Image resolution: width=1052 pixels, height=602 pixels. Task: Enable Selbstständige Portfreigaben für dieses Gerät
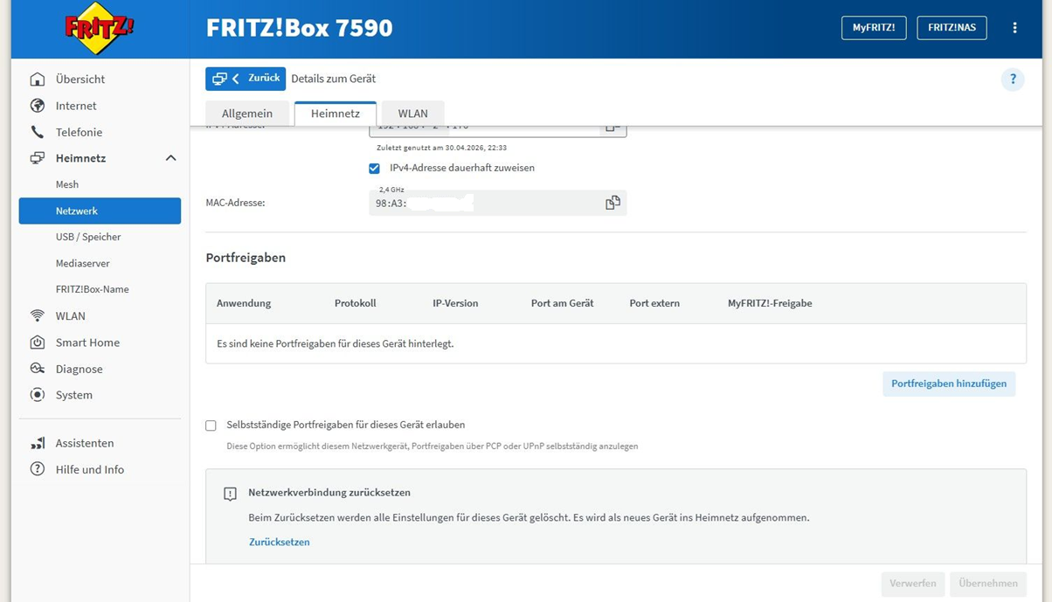(211, 426)
